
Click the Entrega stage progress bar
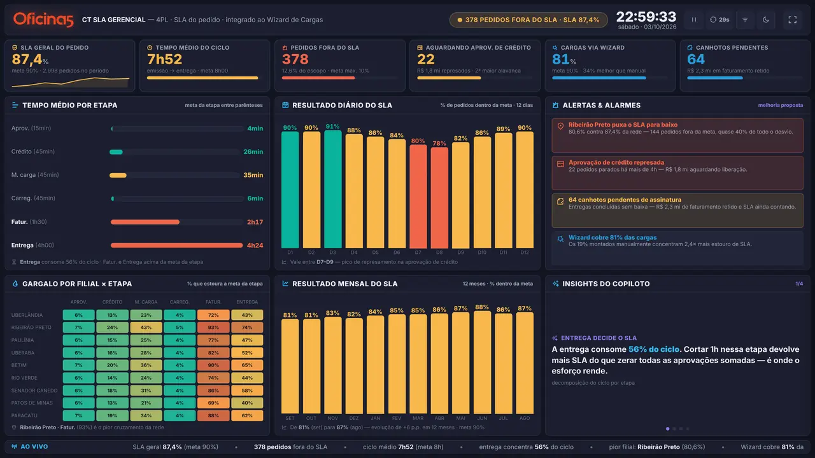[176, 246]
